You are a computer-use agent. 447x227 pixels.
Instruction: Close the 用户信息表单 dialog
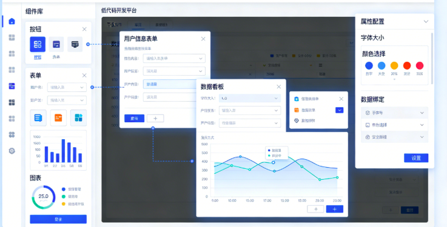tap(203, 39)
